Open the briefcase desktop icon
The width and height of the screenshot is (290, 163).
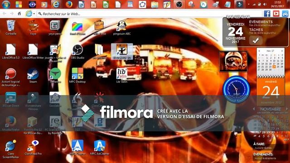point(99,27)
